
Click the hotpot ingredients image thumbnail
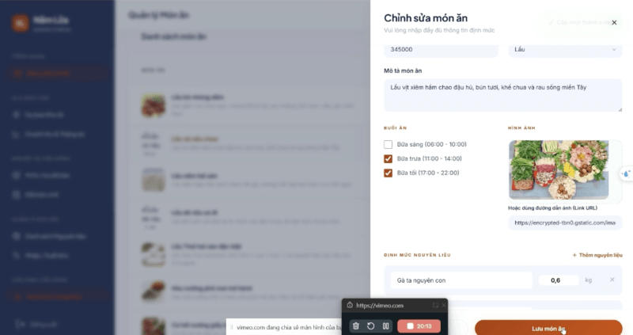click(559, 169)
